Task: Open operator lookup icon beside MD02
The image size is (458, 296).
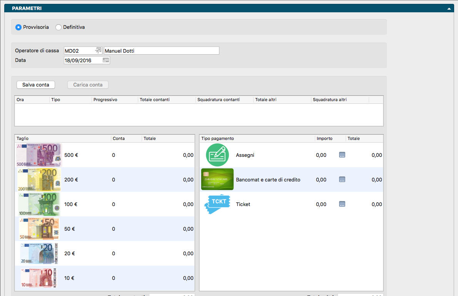Action: tap(98, 51)
